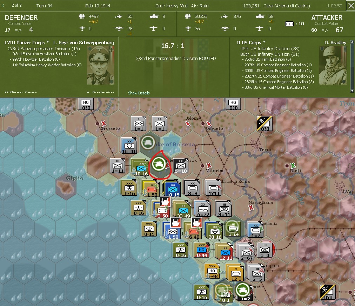Select the yellow 1-50 armor counter
The height and width of the screenshot is (306, 355).
(151, 189)
